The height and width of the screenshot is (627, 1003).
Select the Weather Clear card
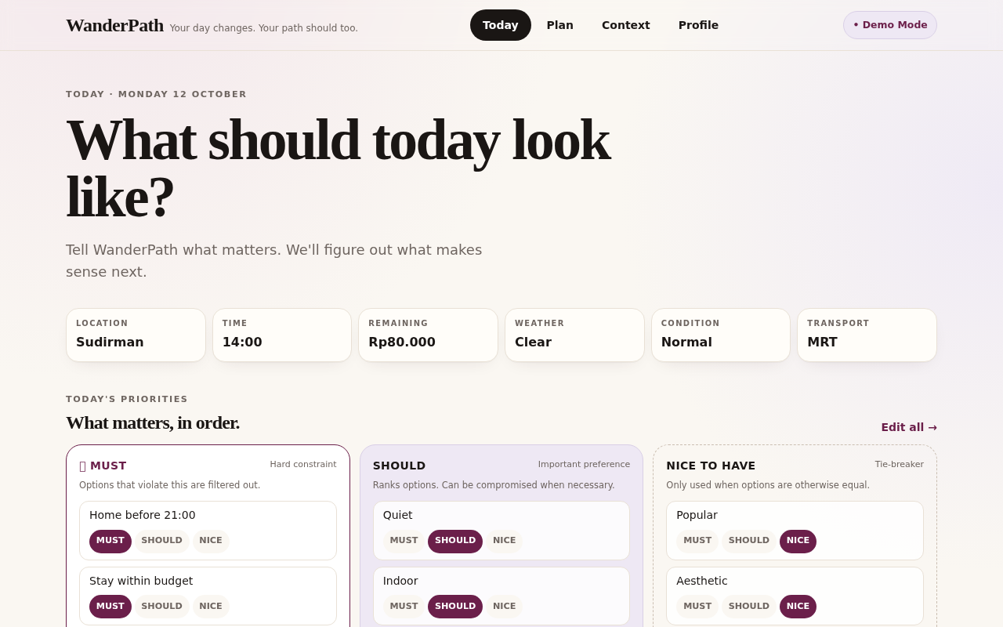pyautogui.click(x=574, y=335)
